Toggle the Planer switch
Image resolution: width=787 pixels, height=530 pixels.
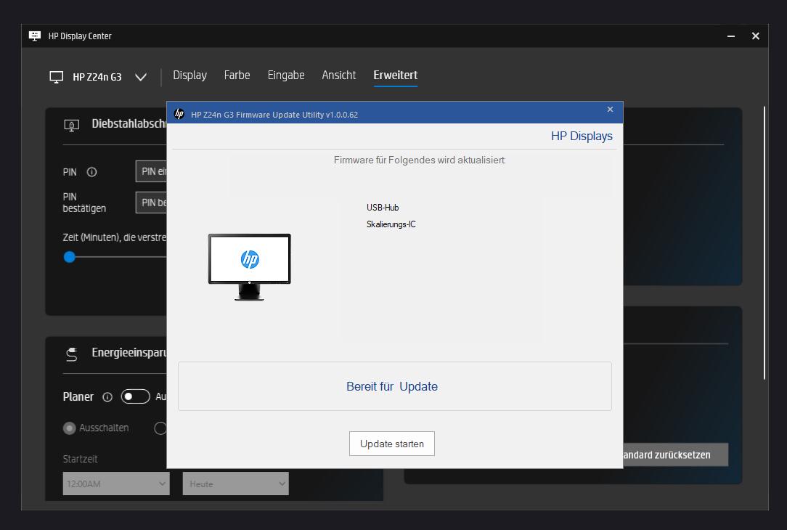click(136, 396)
